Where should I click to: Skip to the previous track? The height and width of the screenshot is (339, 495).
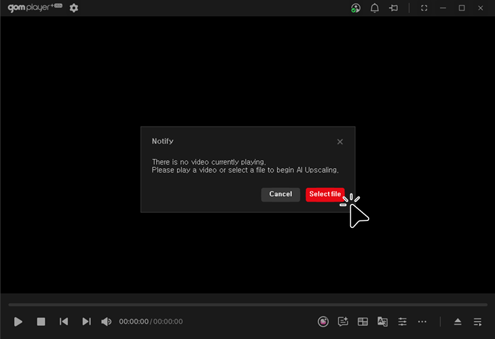coord(64,322)
